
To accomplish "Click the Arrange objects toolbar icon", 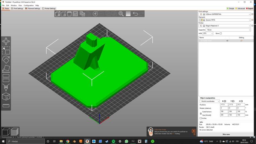I will click(75, 14).
